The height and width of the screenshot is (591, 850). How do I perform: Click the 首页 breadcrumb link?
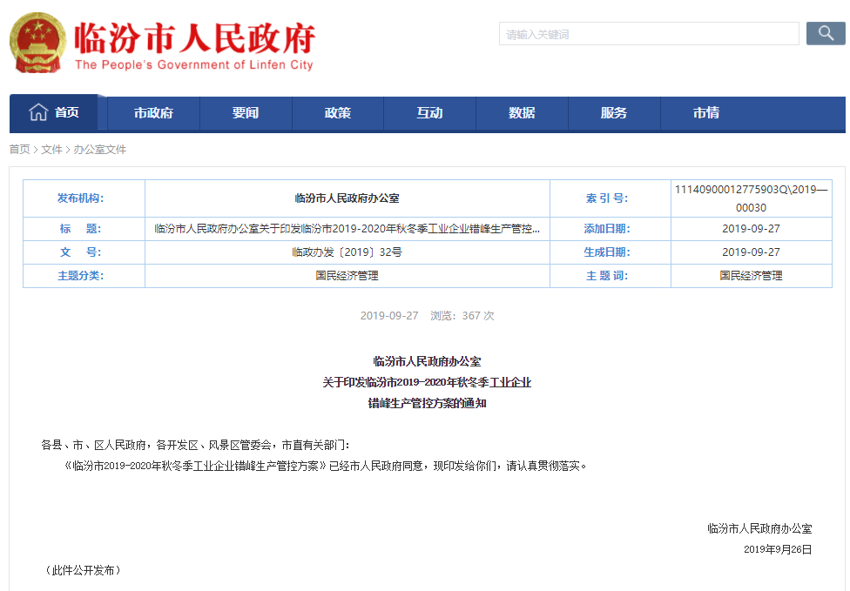19,150
